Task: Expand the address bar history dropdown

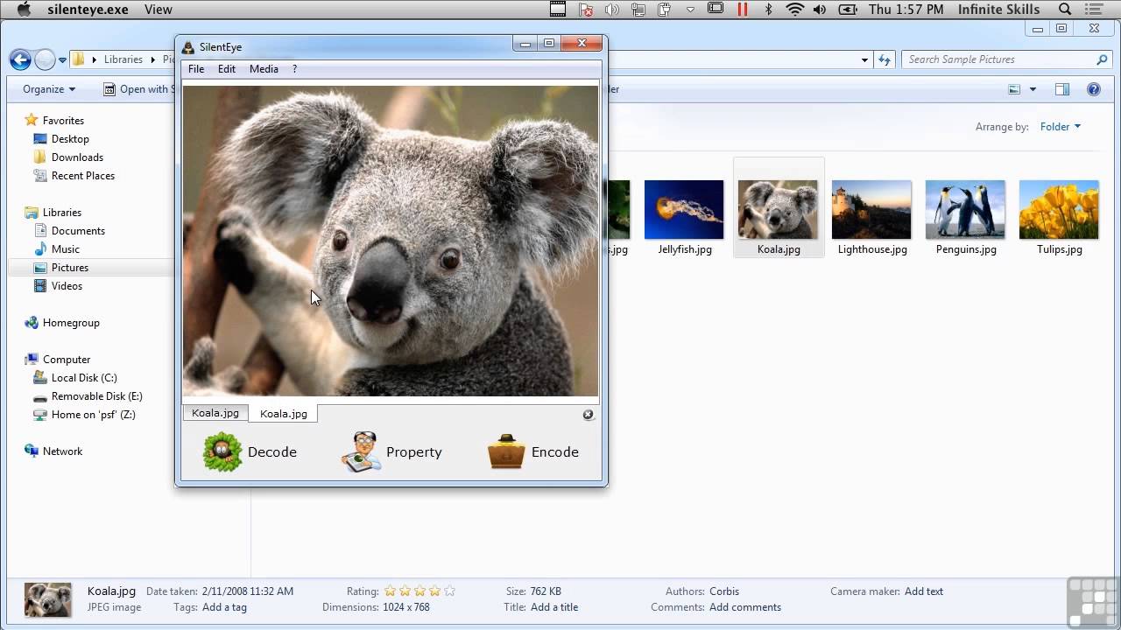Action: click(864, 59)
